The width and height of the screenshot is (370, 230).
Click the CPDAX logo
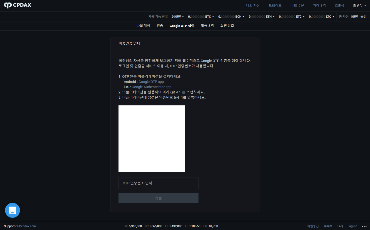[x=17, y=5]
